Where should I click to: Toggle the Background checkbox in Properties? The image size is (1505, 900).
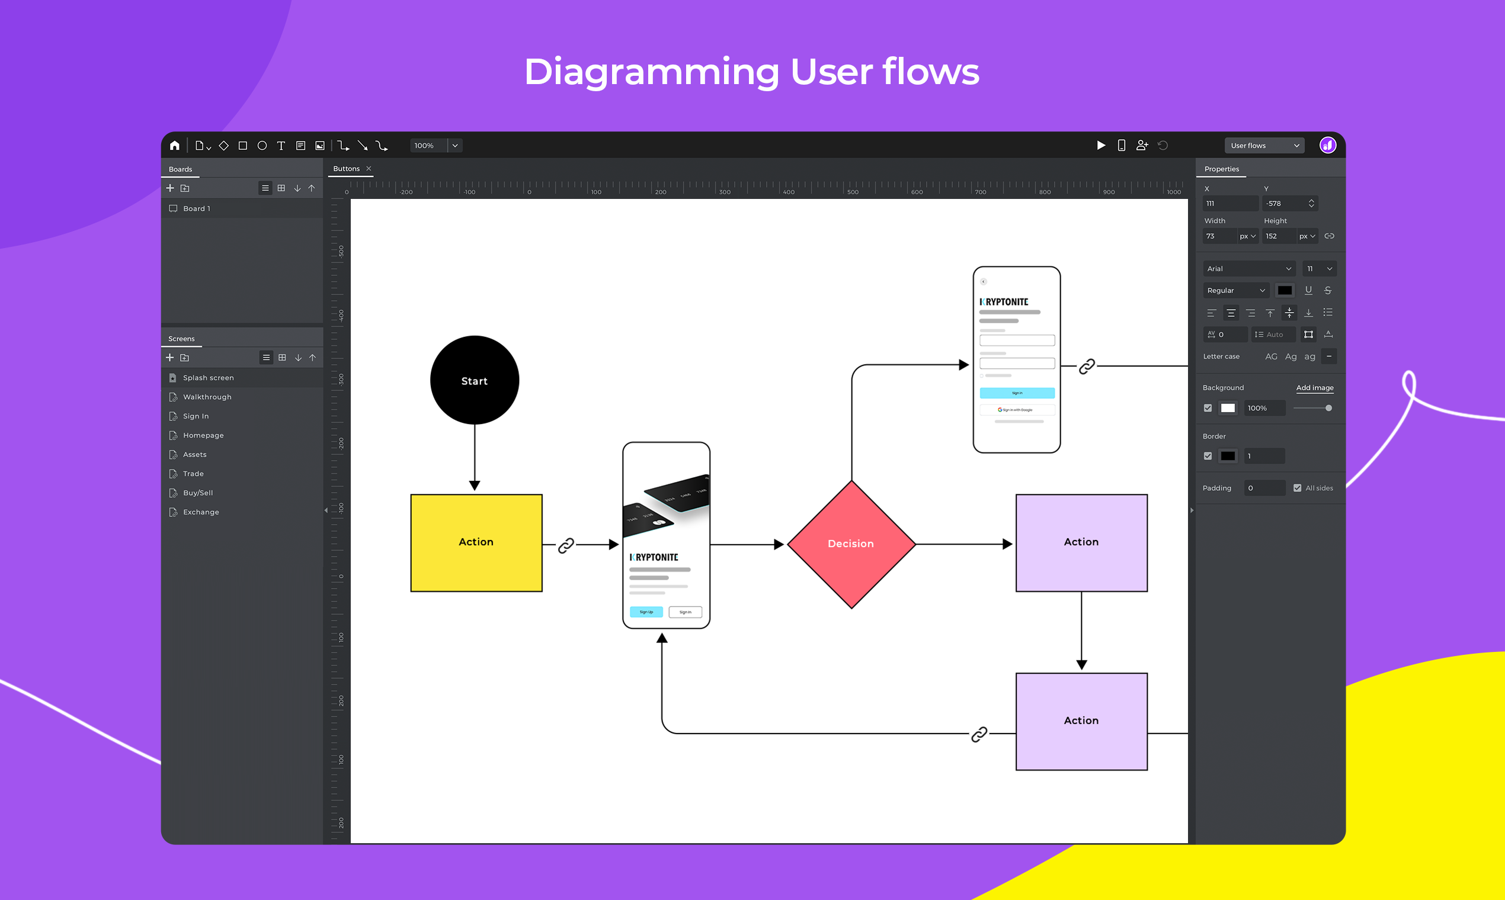pyautogui.click(x=1208, y=408)
